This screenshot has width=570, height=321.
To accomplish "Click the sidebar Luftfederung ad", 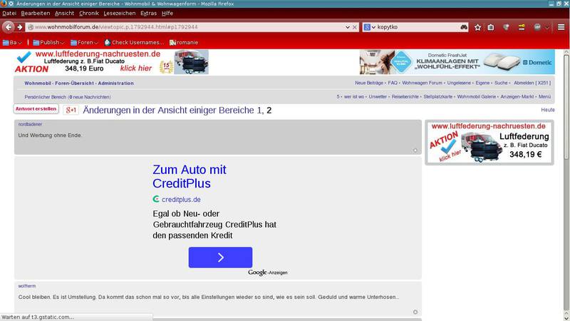I will coord(489,142).
